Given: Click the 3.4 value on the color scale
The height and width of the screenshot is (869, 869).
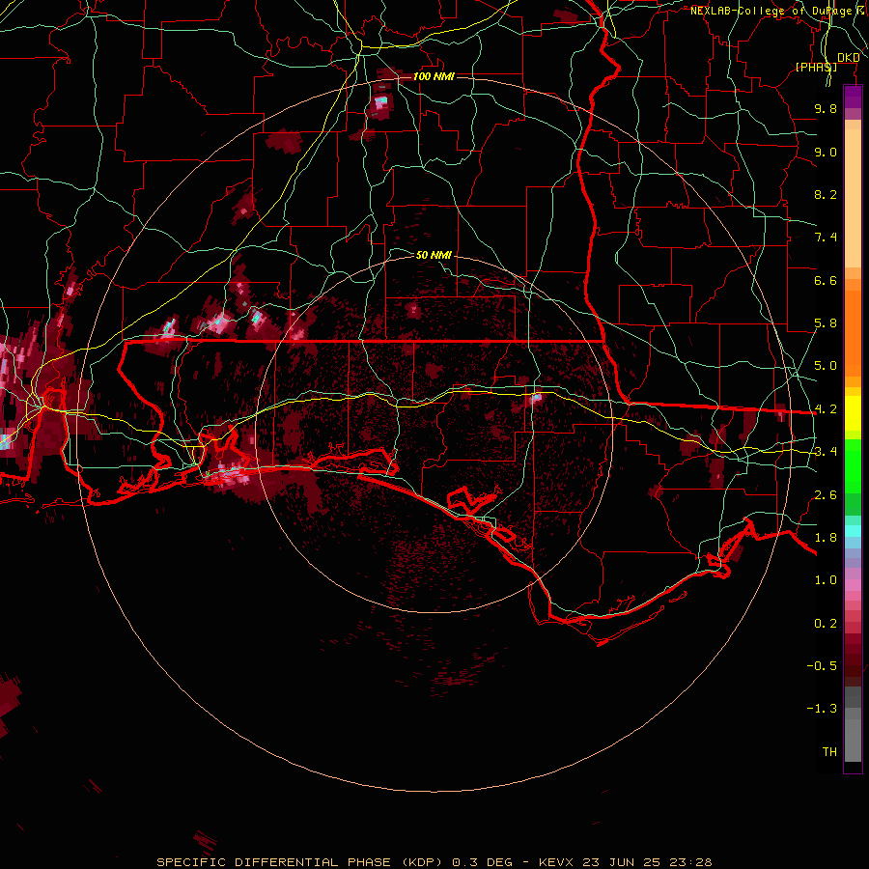Looking at the screenshot, I should [826, 452].
